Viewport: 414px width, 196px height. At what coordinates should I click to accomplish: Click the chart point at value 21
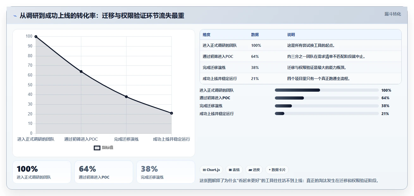[171, 113]
